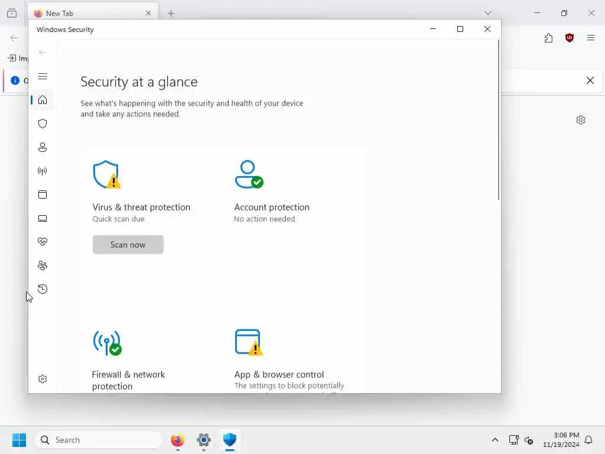
Task: Expand the hamburger navigation menu in Windows Security
Action: [x=43, y=76]
